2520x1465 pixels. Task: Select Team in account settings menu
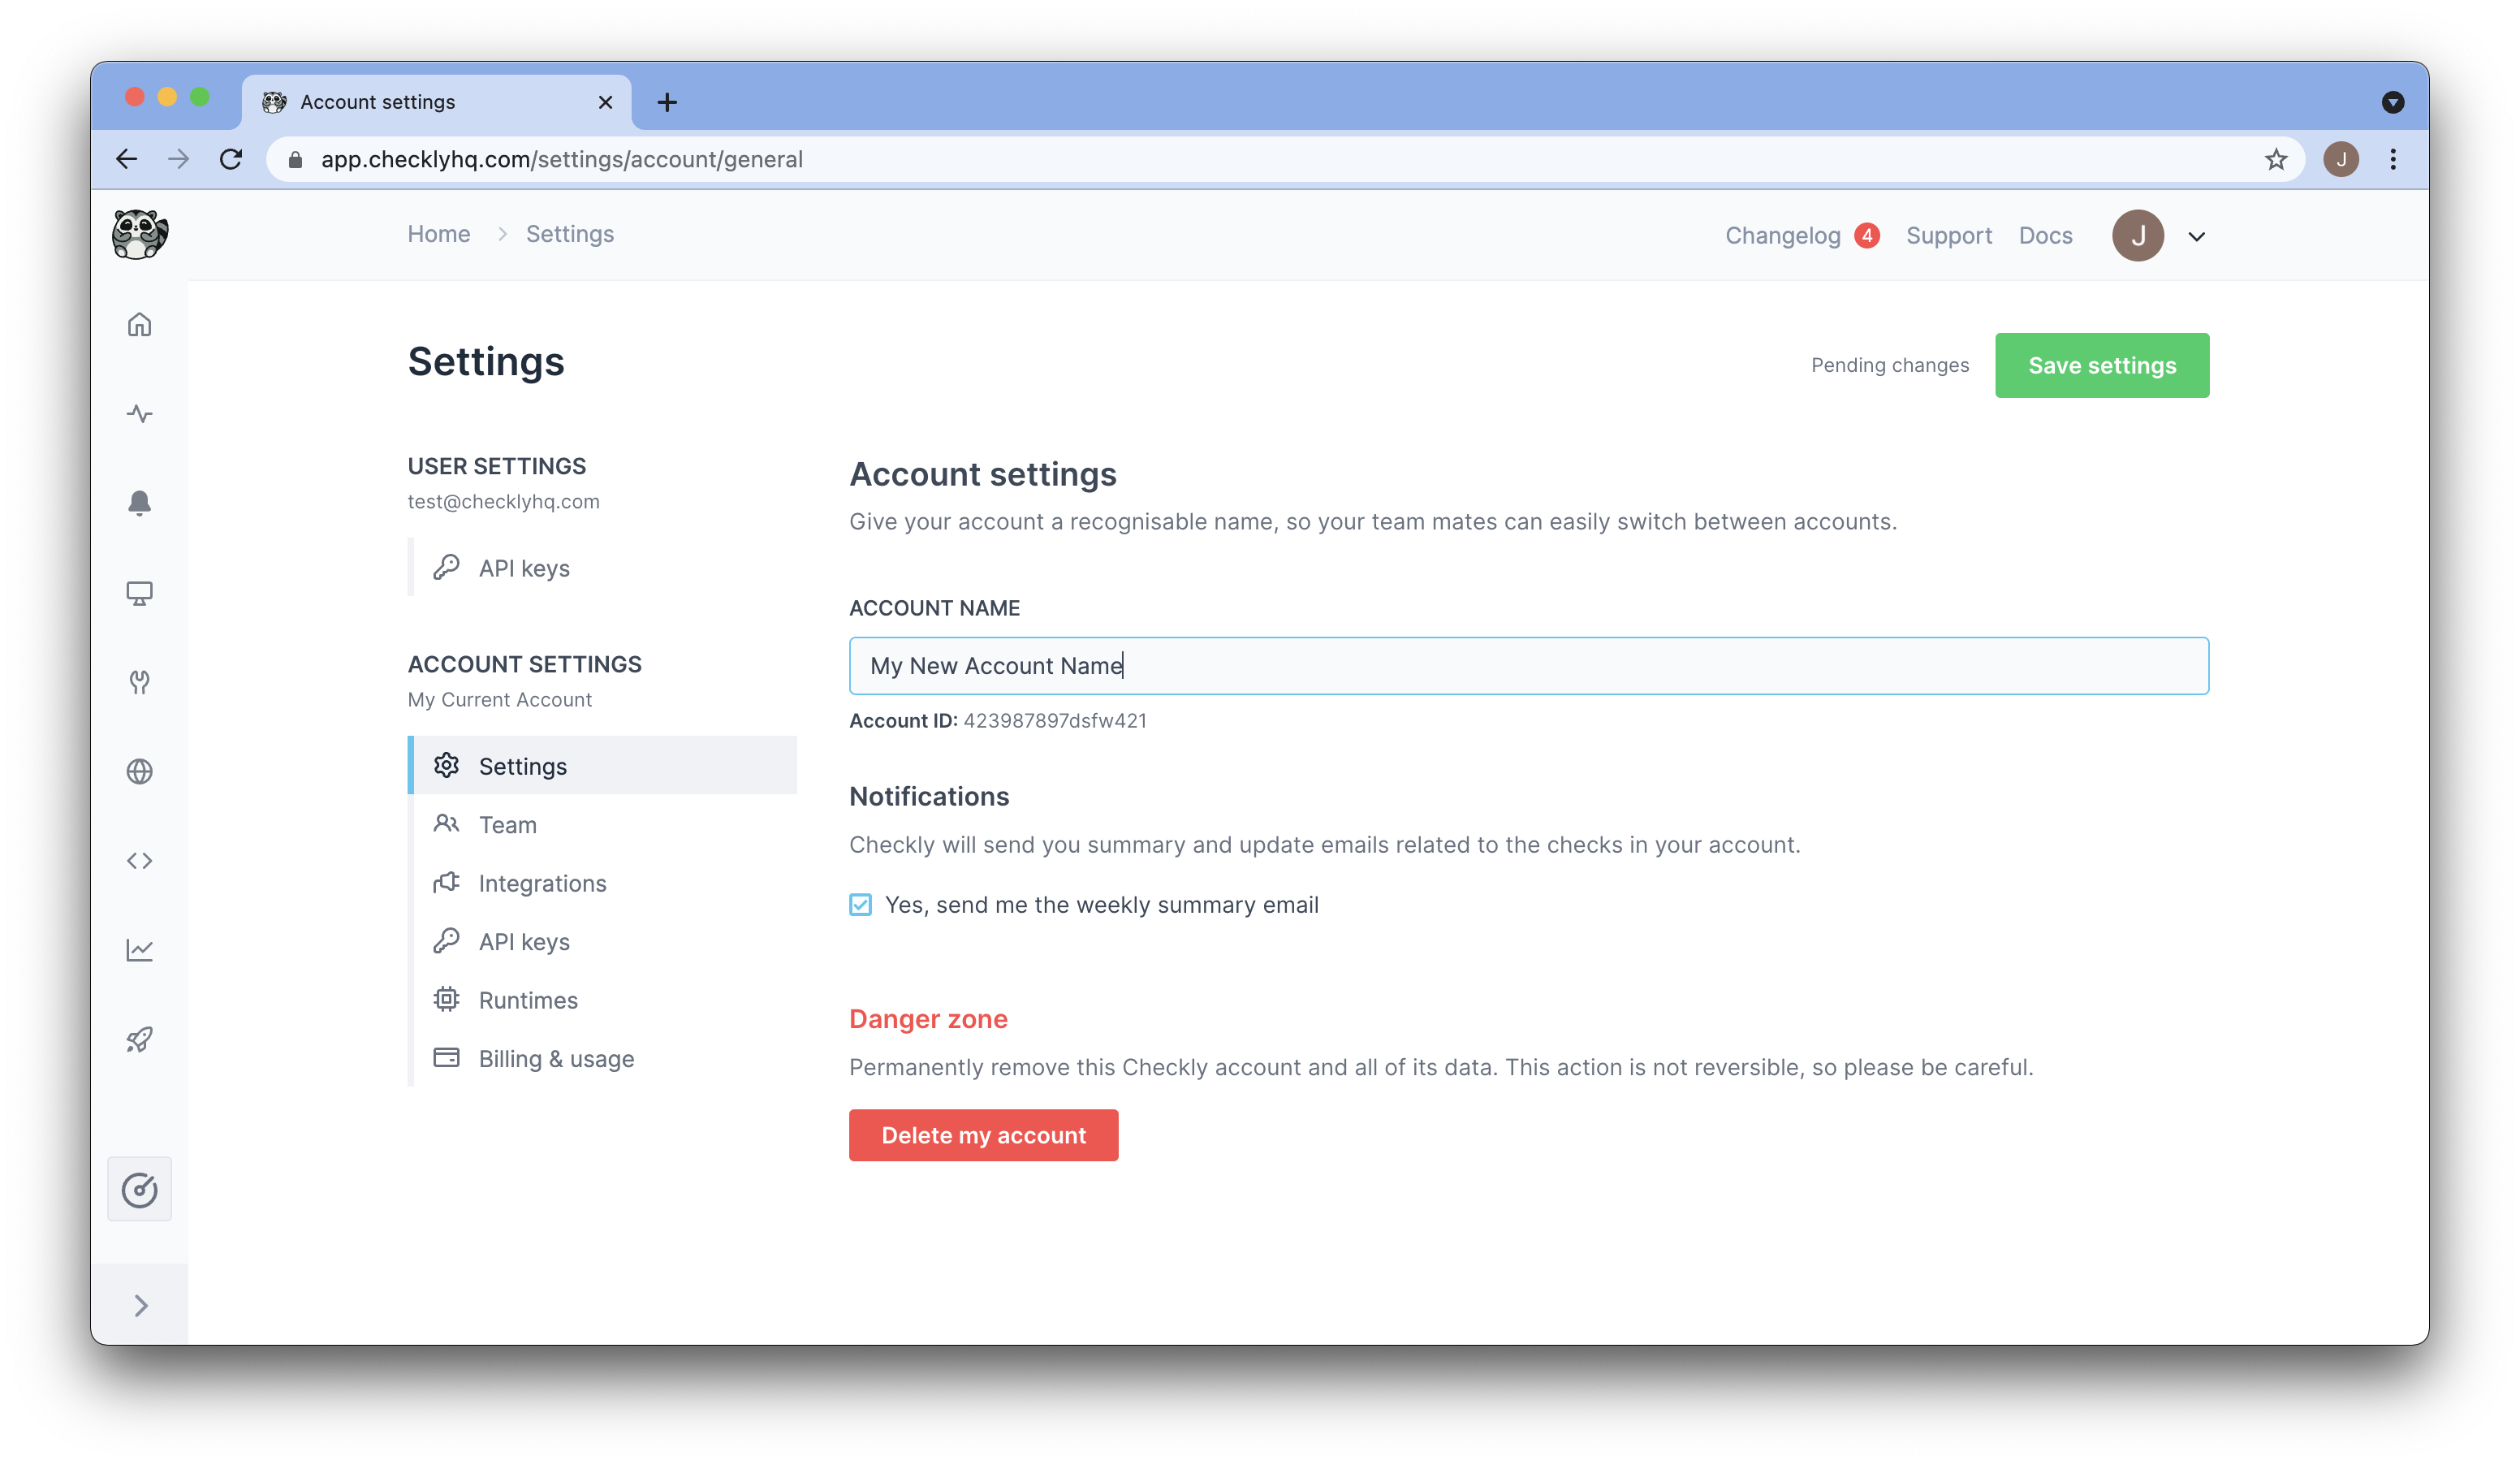(507, 825)
